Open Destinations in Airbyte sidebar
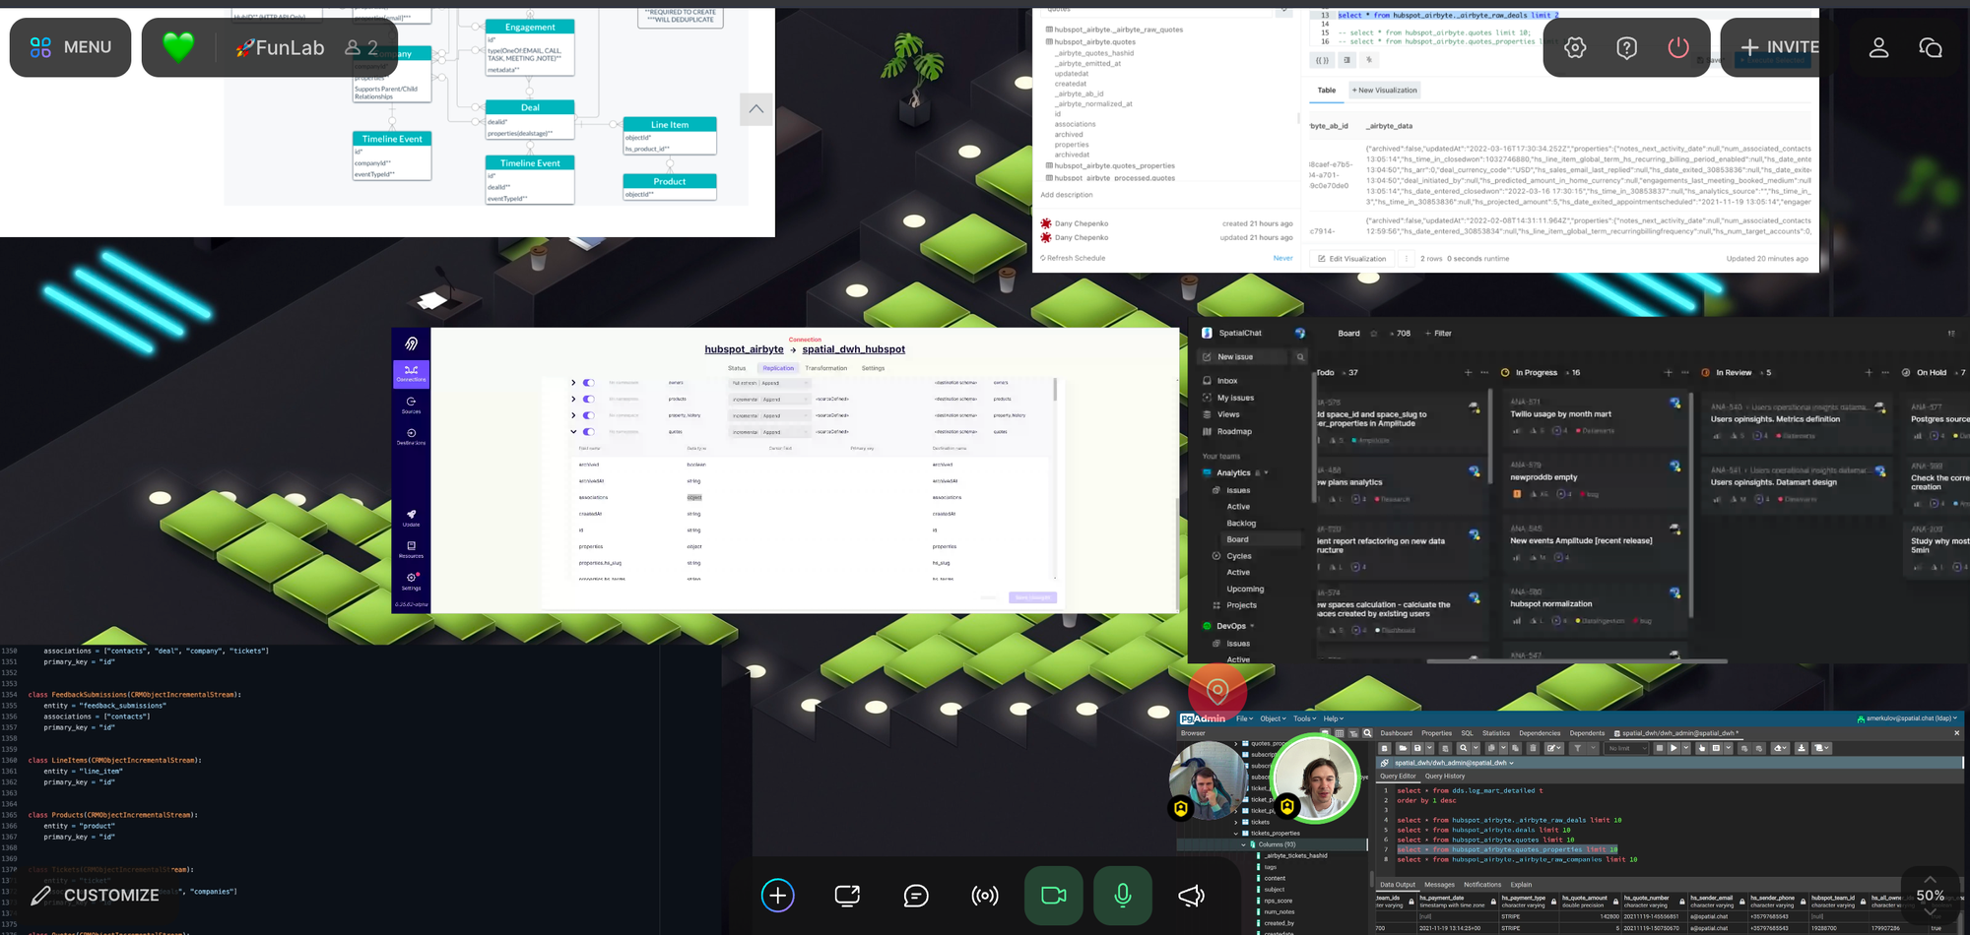The image size is (1970, 935). pyautogui.click(x=411, y=436)
